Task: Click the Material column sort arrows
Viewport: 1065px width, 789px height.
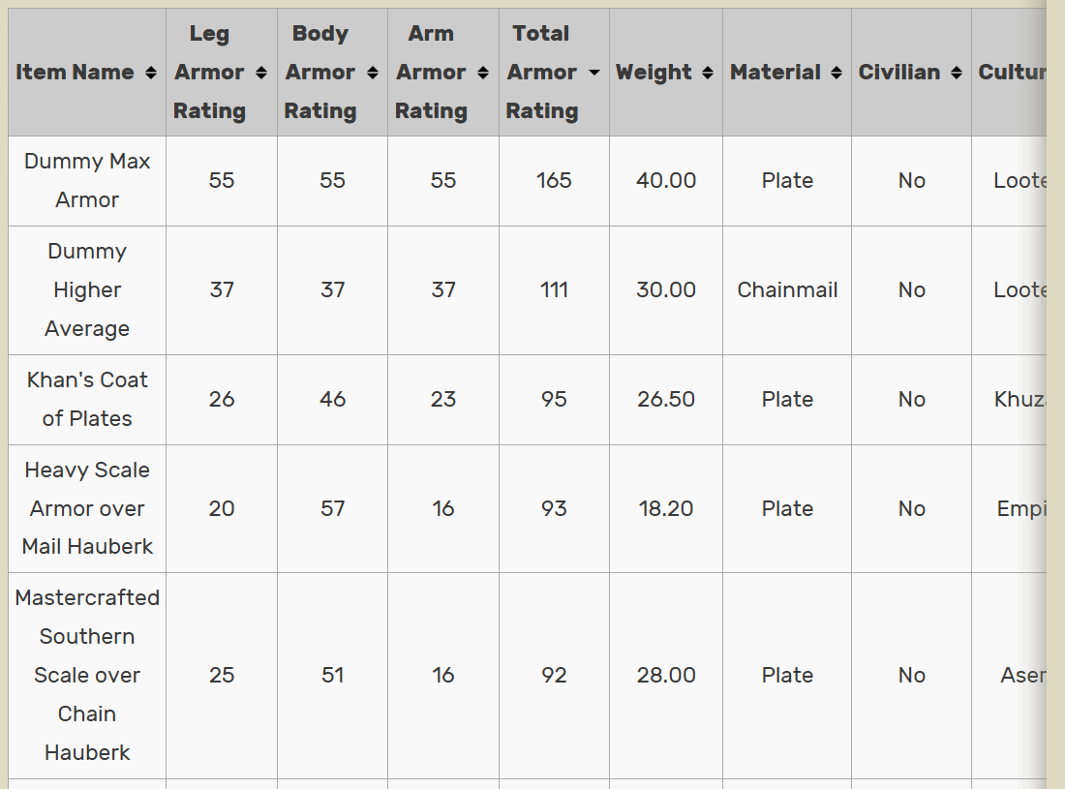Action: 837,74
